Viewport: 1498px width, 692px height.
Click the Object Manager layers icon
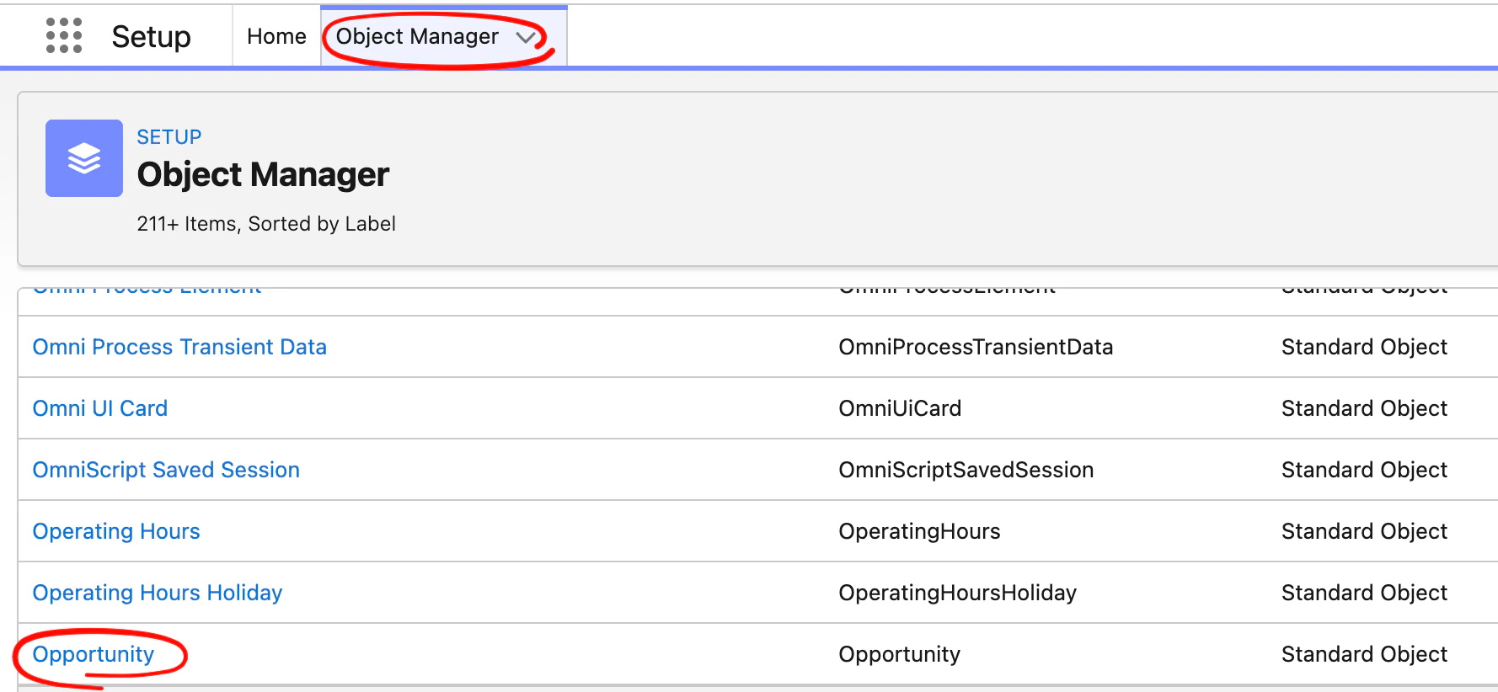coord(84,158)
